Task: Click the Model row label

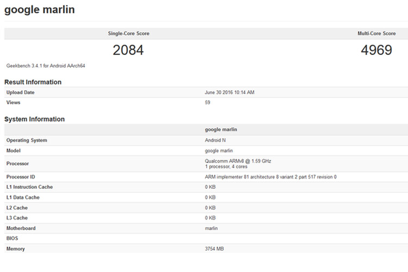Action: pyautogui.click(x=15, y=150)
